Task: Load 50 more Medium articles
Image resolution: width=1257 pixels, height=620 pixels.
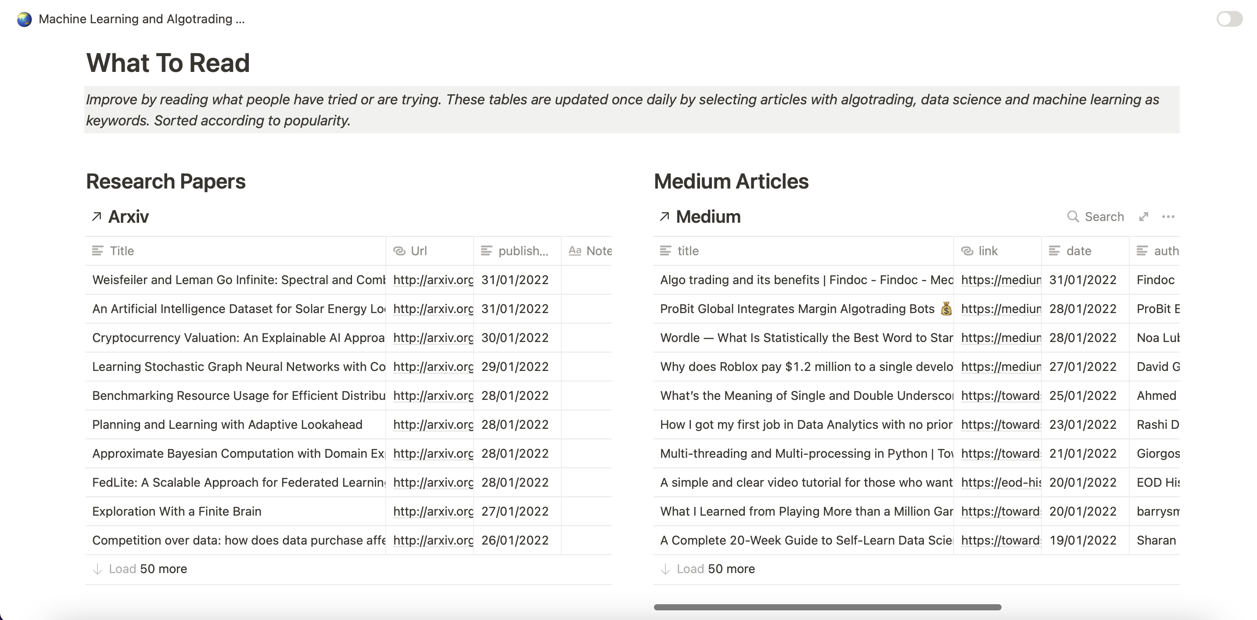Action: pos(715,568)
